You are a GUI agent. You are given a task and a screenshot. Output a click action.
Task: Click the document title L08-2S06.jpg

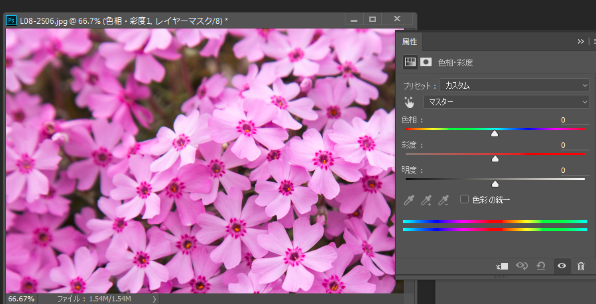(x=43, y=21)
